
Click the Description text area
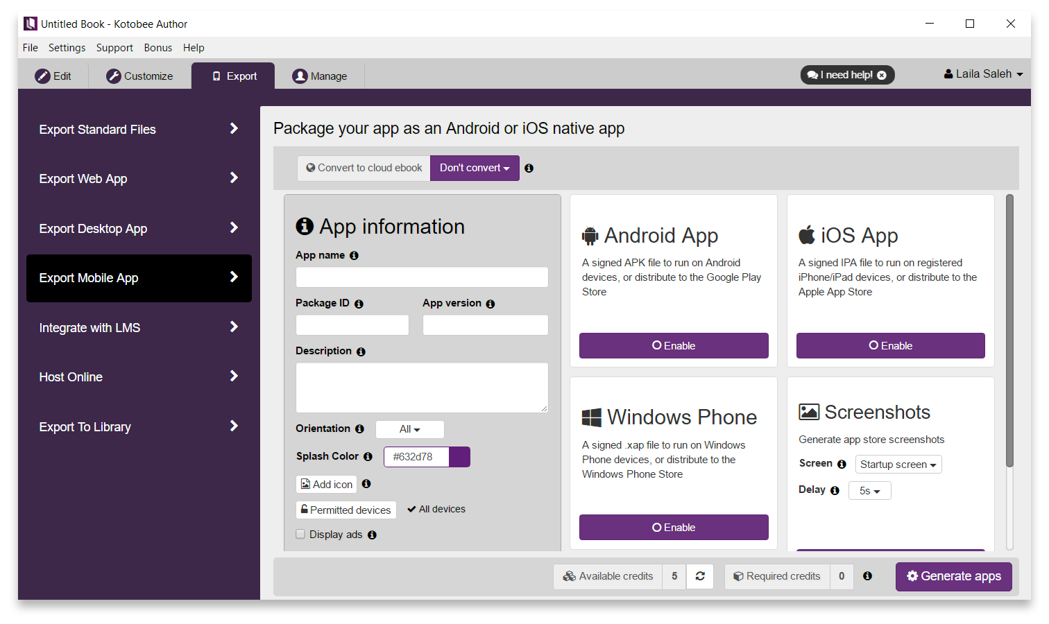click(421, 388)
